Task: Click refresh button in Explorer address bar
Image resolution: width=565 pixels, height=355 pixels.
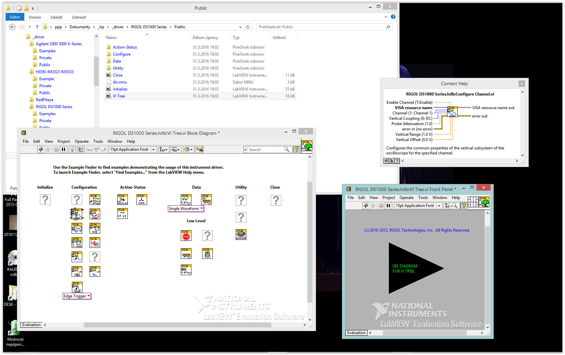Action: (248, 27)
